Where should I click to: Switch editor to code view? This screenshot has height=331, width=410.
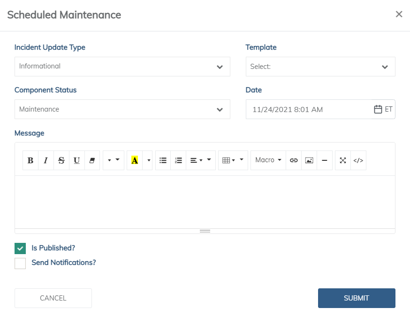[358, 160]
